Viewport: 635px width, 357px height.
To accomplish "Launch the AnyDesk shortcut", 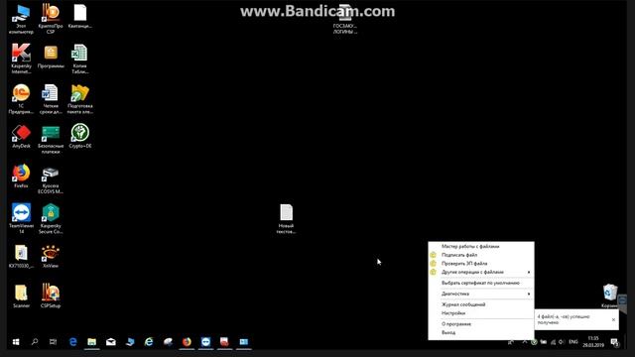I will click(x=21, y=136).
